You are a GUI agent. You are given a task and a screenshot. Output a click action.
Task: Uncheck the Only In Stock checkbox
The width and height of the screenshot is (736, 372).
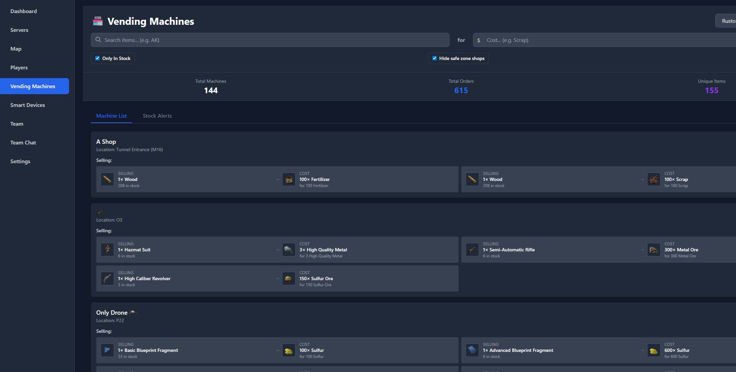[98, 58]
